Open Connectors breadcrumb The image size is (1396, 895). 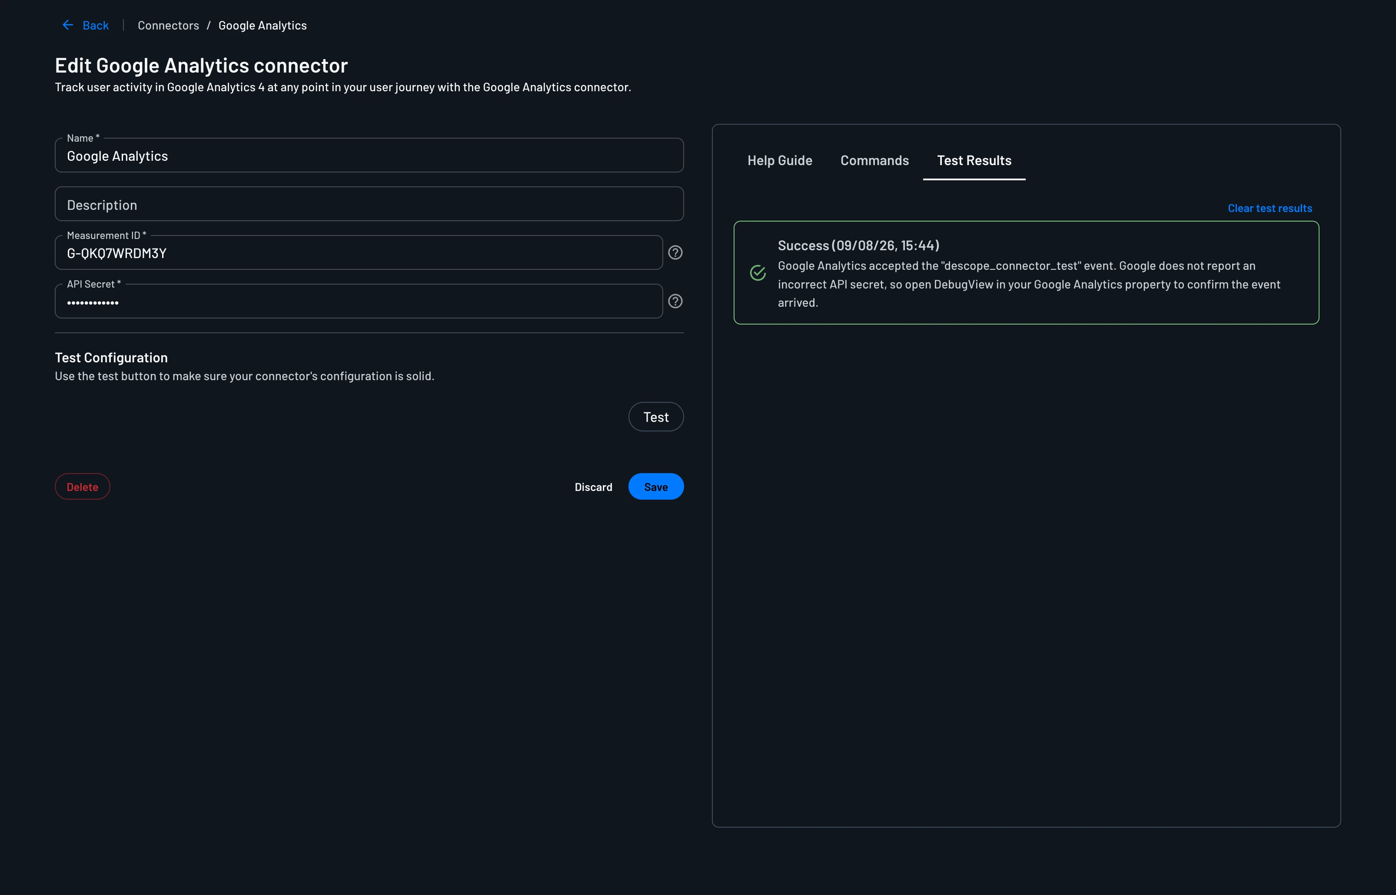pyautogui.click(x=168, y=26)
